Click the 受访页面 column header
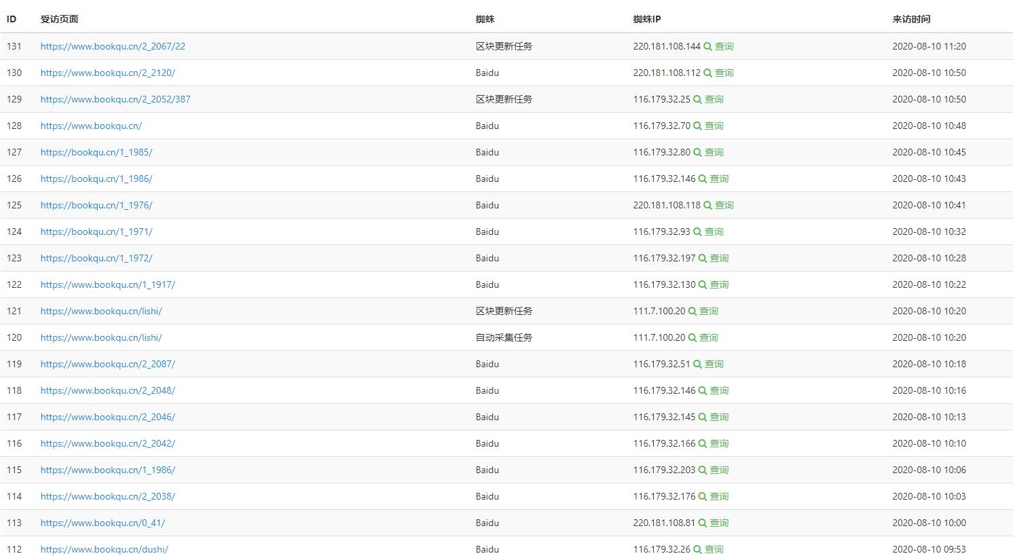The image size is (1013, 558). tap(59, 19)
